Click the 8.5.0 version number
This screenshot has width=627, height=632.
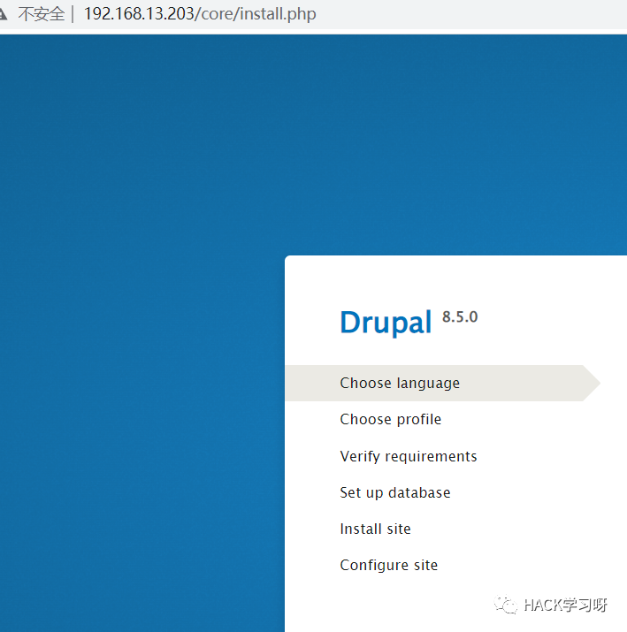click(460, 316)
